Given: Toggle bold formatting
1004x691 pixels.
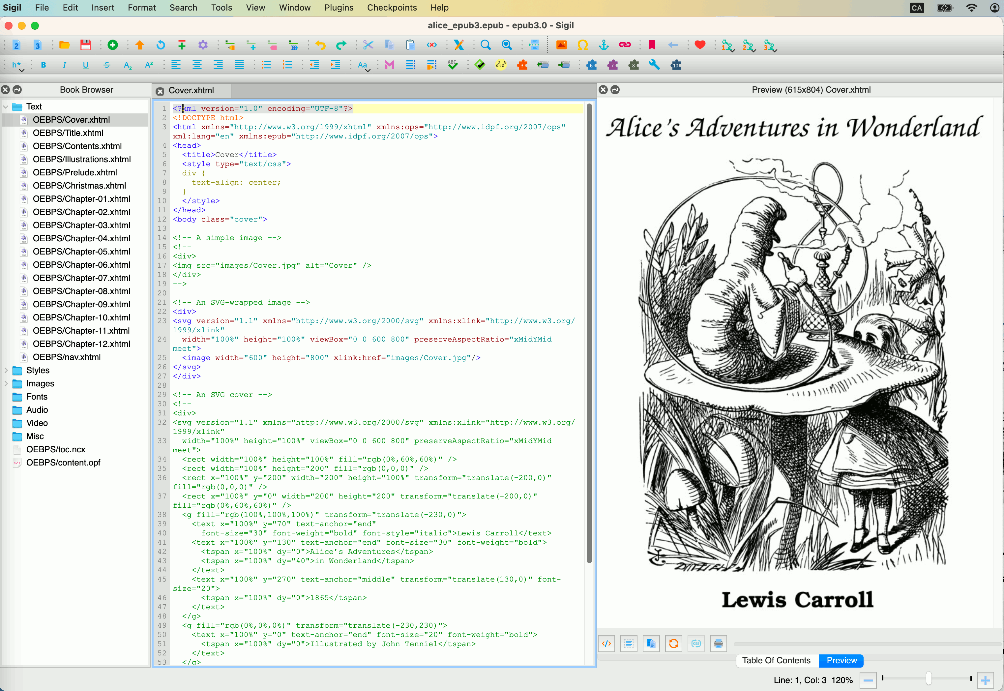Looking at the screenshot, I should (43, 65).
